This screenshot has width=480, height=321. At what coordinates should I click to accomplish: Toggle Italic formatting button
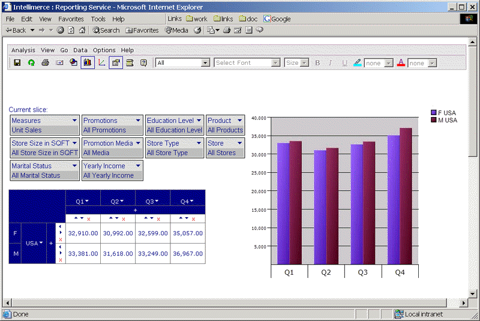330,63
